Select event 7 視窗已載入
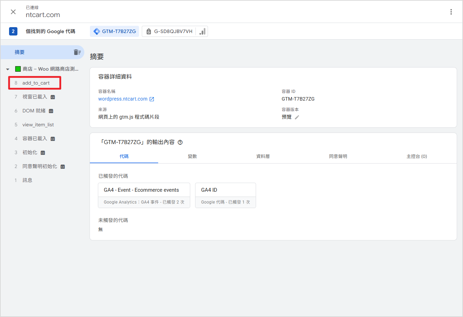Viewport: 463px width, 317px height. [35, 97]
